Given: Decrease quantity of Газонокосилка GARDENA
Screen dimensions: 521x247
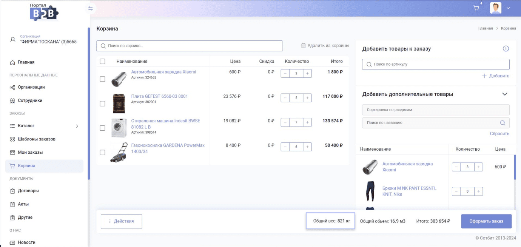Looking at the screenshot, I should coord(285,147).
